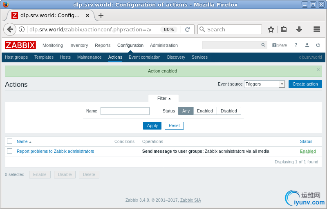This screenshot has width=327, height=209.
Task: Go to Event correlation submenu
Action: click(x=145, y=57)
